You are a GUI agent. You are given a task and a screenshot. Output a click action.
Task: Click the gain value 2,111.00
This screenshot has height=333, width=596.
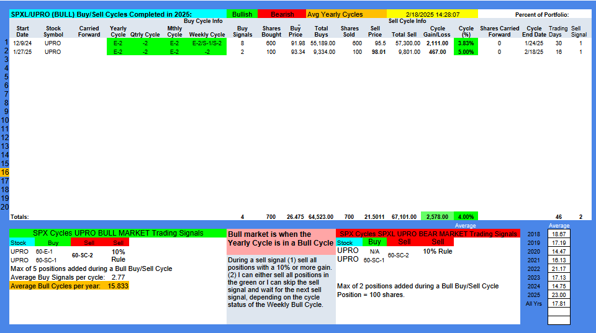pyautogui.click(x=436, y=43)
